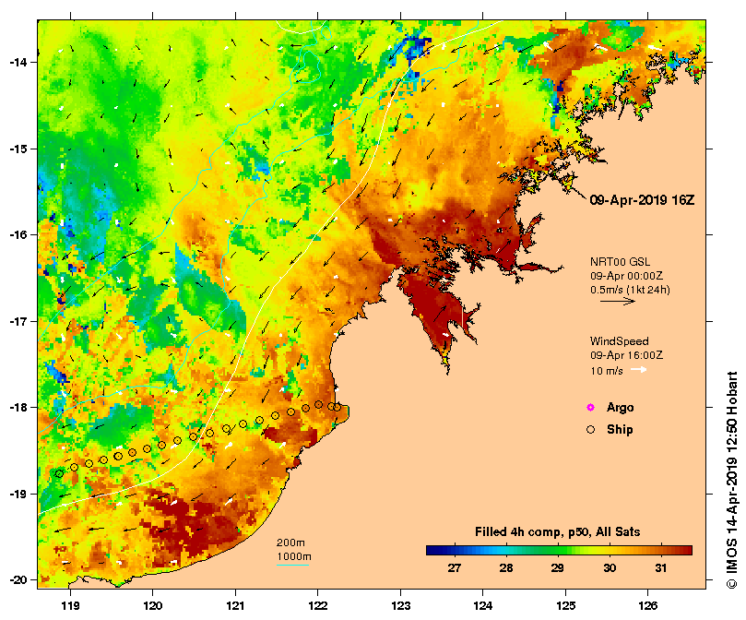The image size is (746, 620).
Task: Click the latitude axis label '-20'
Action: (x=18, y=580)
